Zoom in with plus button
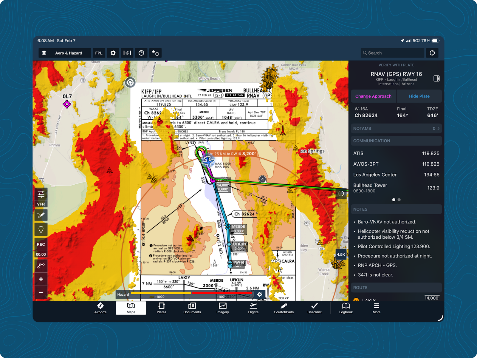 click(41, 279)
